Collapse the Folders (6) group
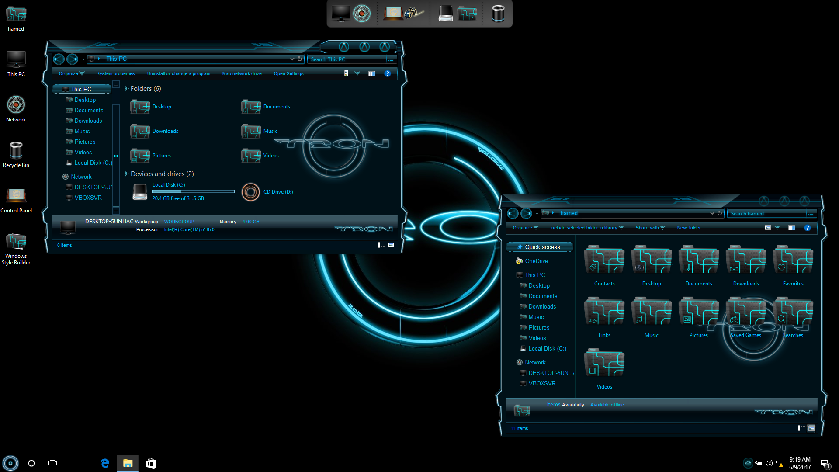Viewport: 839px width, 472px height. 126,89
